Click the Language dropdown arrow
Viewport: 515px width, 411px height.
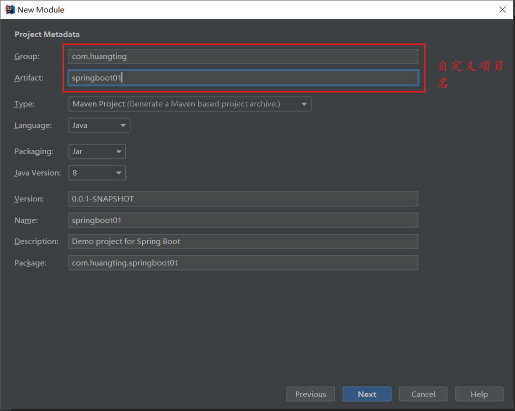tap(123, 125)
